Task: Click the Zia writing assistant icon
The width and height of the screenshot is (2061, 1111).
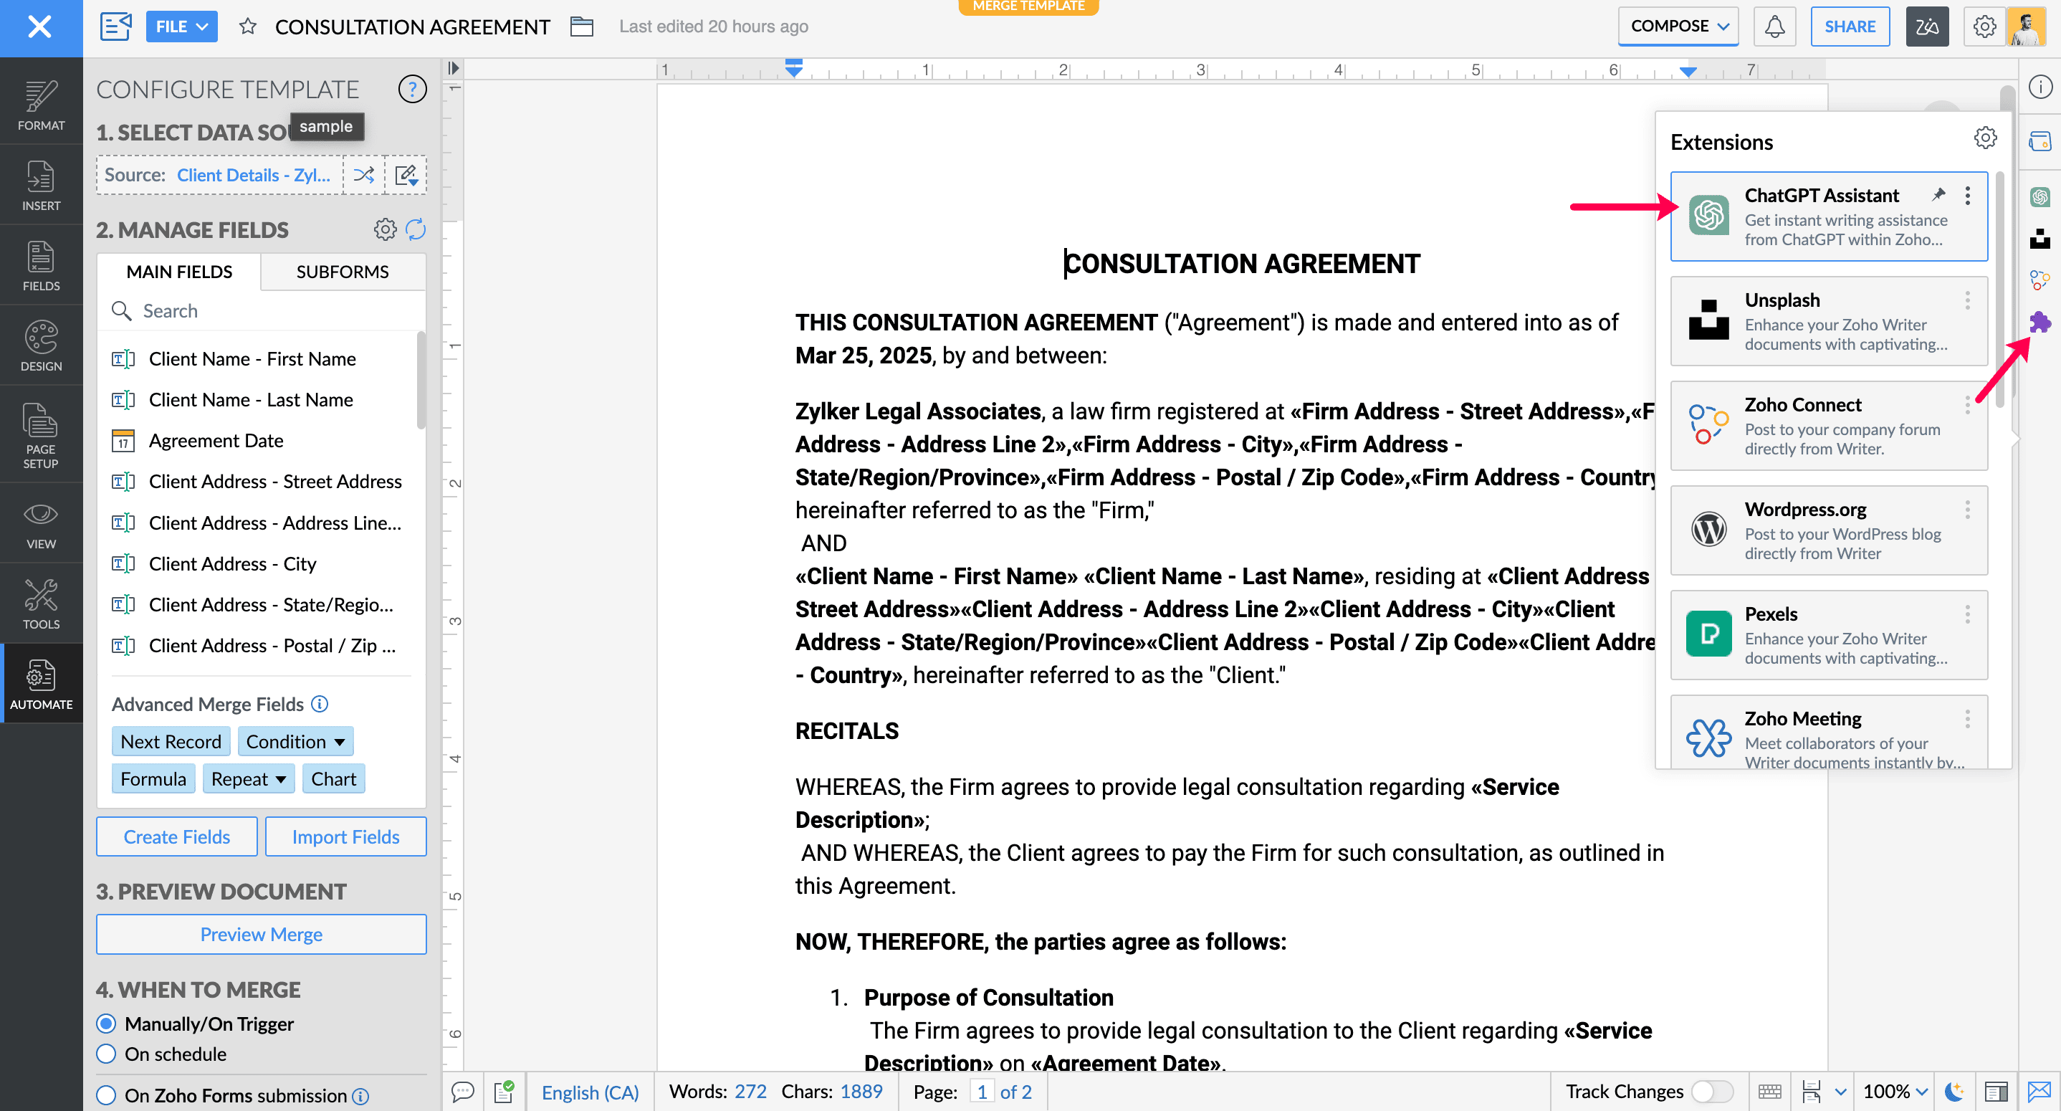Action: 1926,27
